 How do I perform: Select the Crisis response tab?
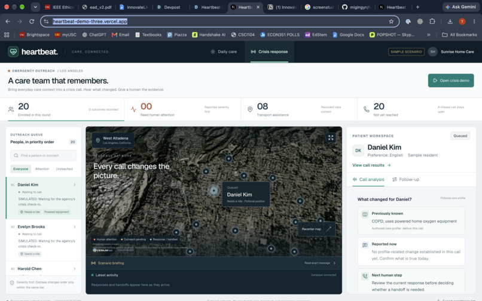tap(269, 51)
